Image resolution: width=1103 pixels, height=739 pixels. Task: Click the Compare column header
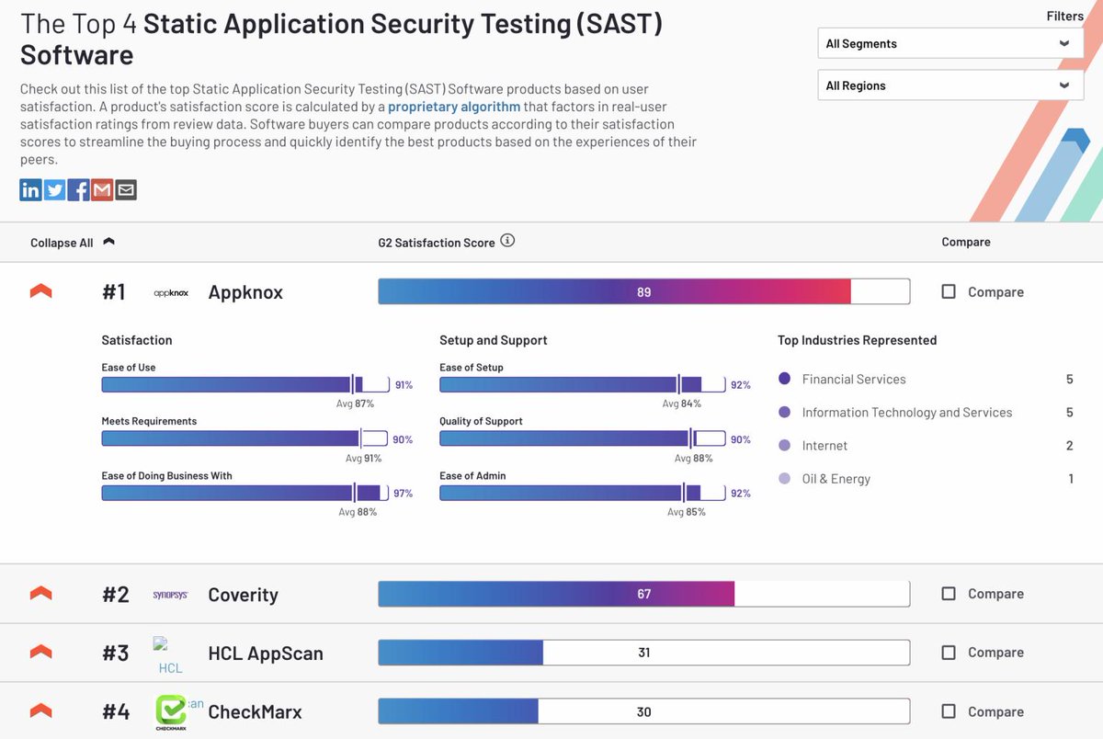pos(966,242)
